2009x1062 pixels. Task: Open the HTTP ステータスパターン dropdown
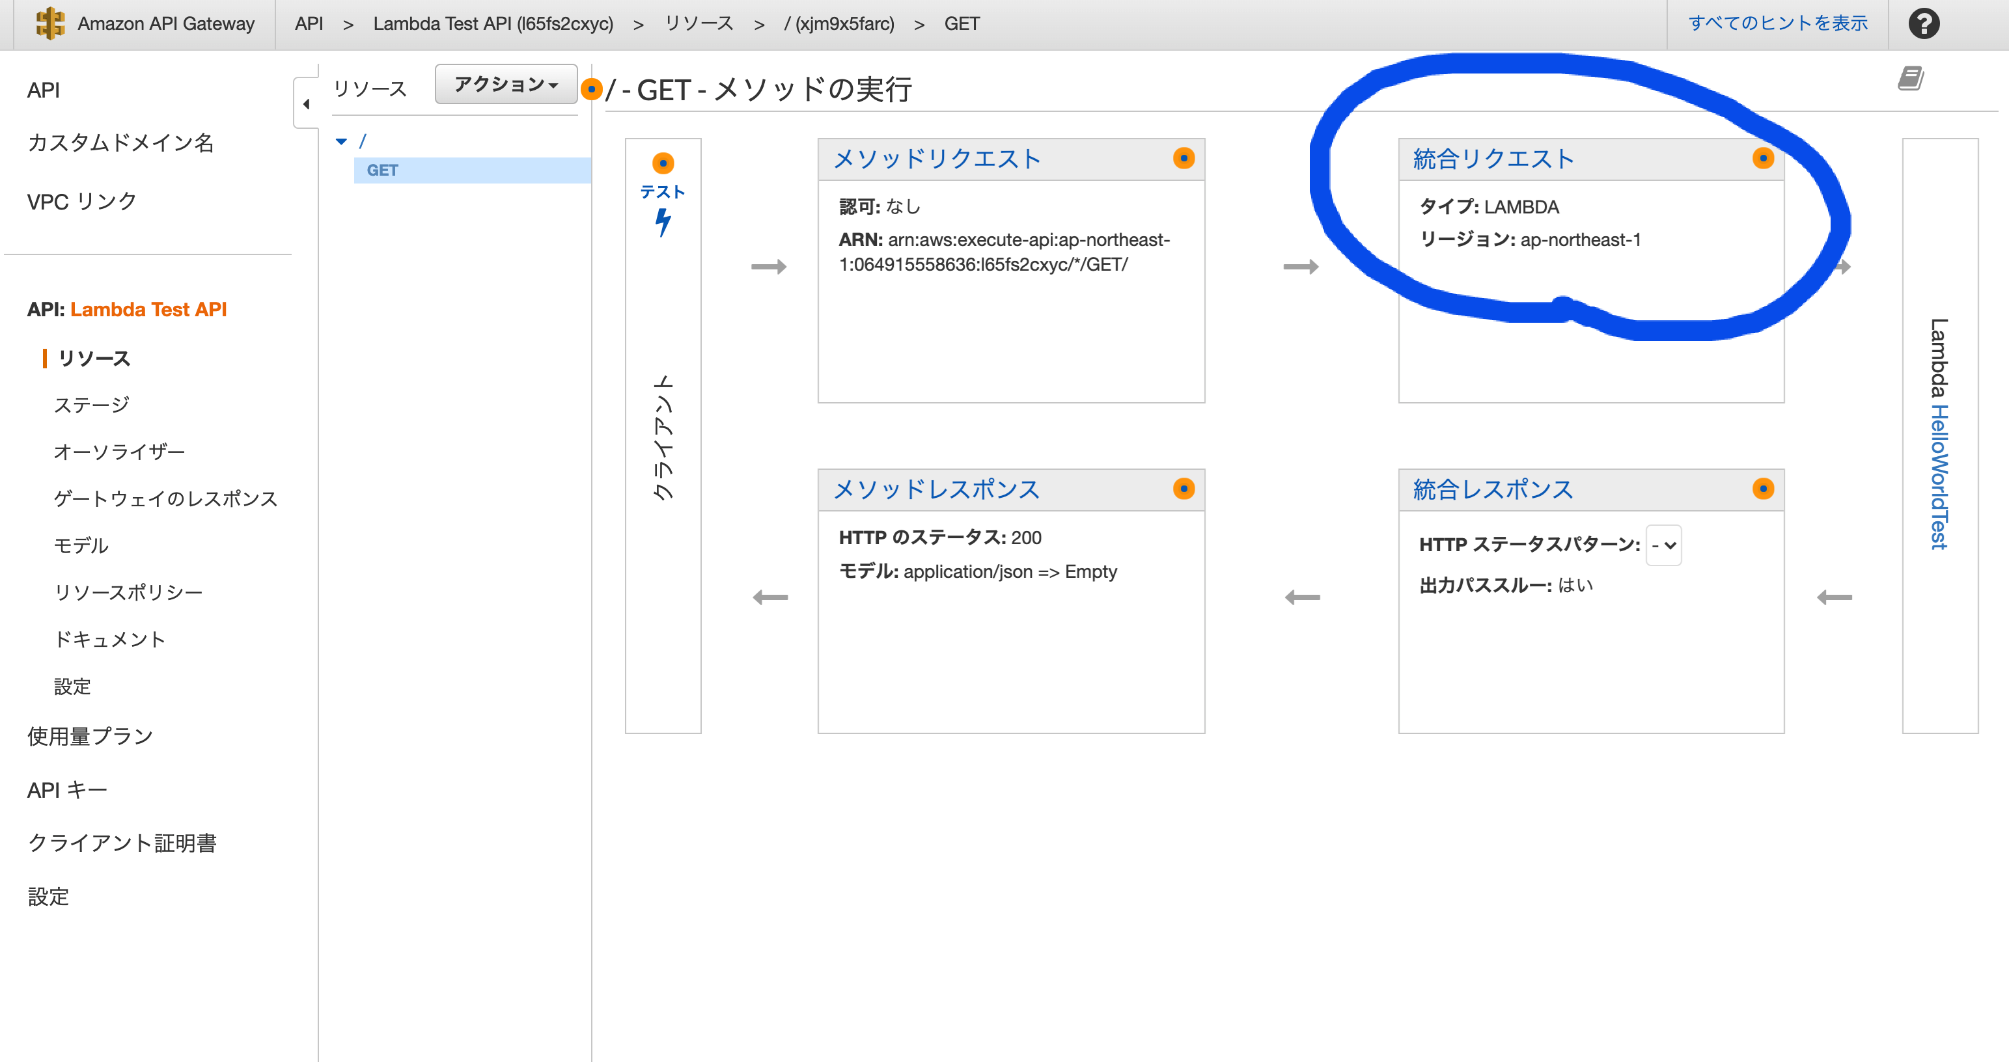pyautogui.click(x=1663, y=545)
